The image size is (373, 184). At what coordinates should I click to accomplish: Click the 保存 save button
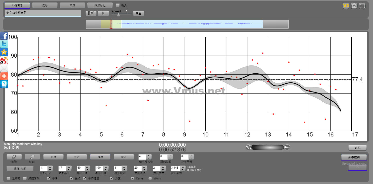[x=100, y=157]
